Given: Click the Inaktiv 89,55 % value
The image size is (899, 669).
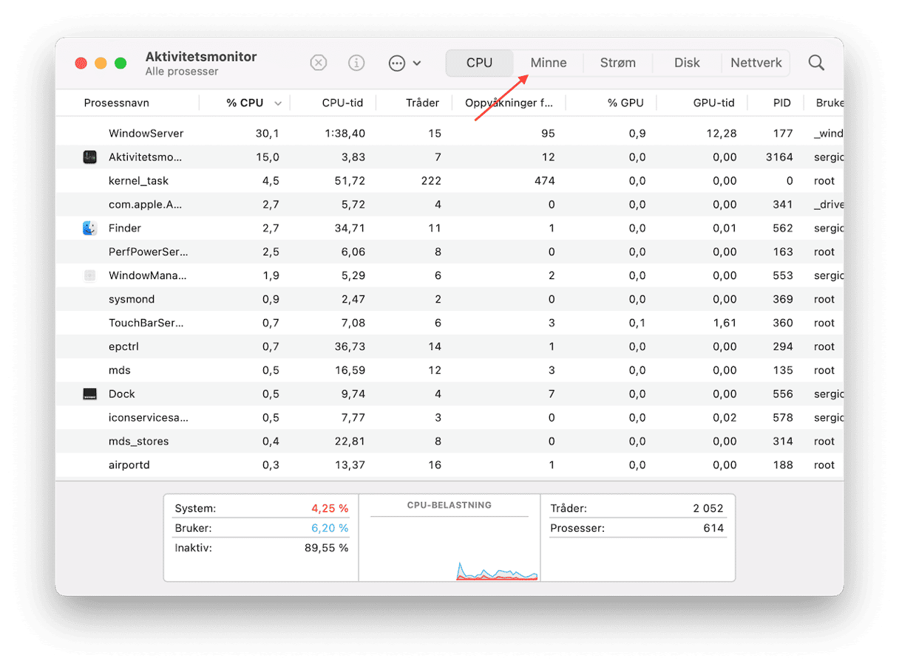Looking at the screenshot, I should pyautogui.click(x=327, y=548).
